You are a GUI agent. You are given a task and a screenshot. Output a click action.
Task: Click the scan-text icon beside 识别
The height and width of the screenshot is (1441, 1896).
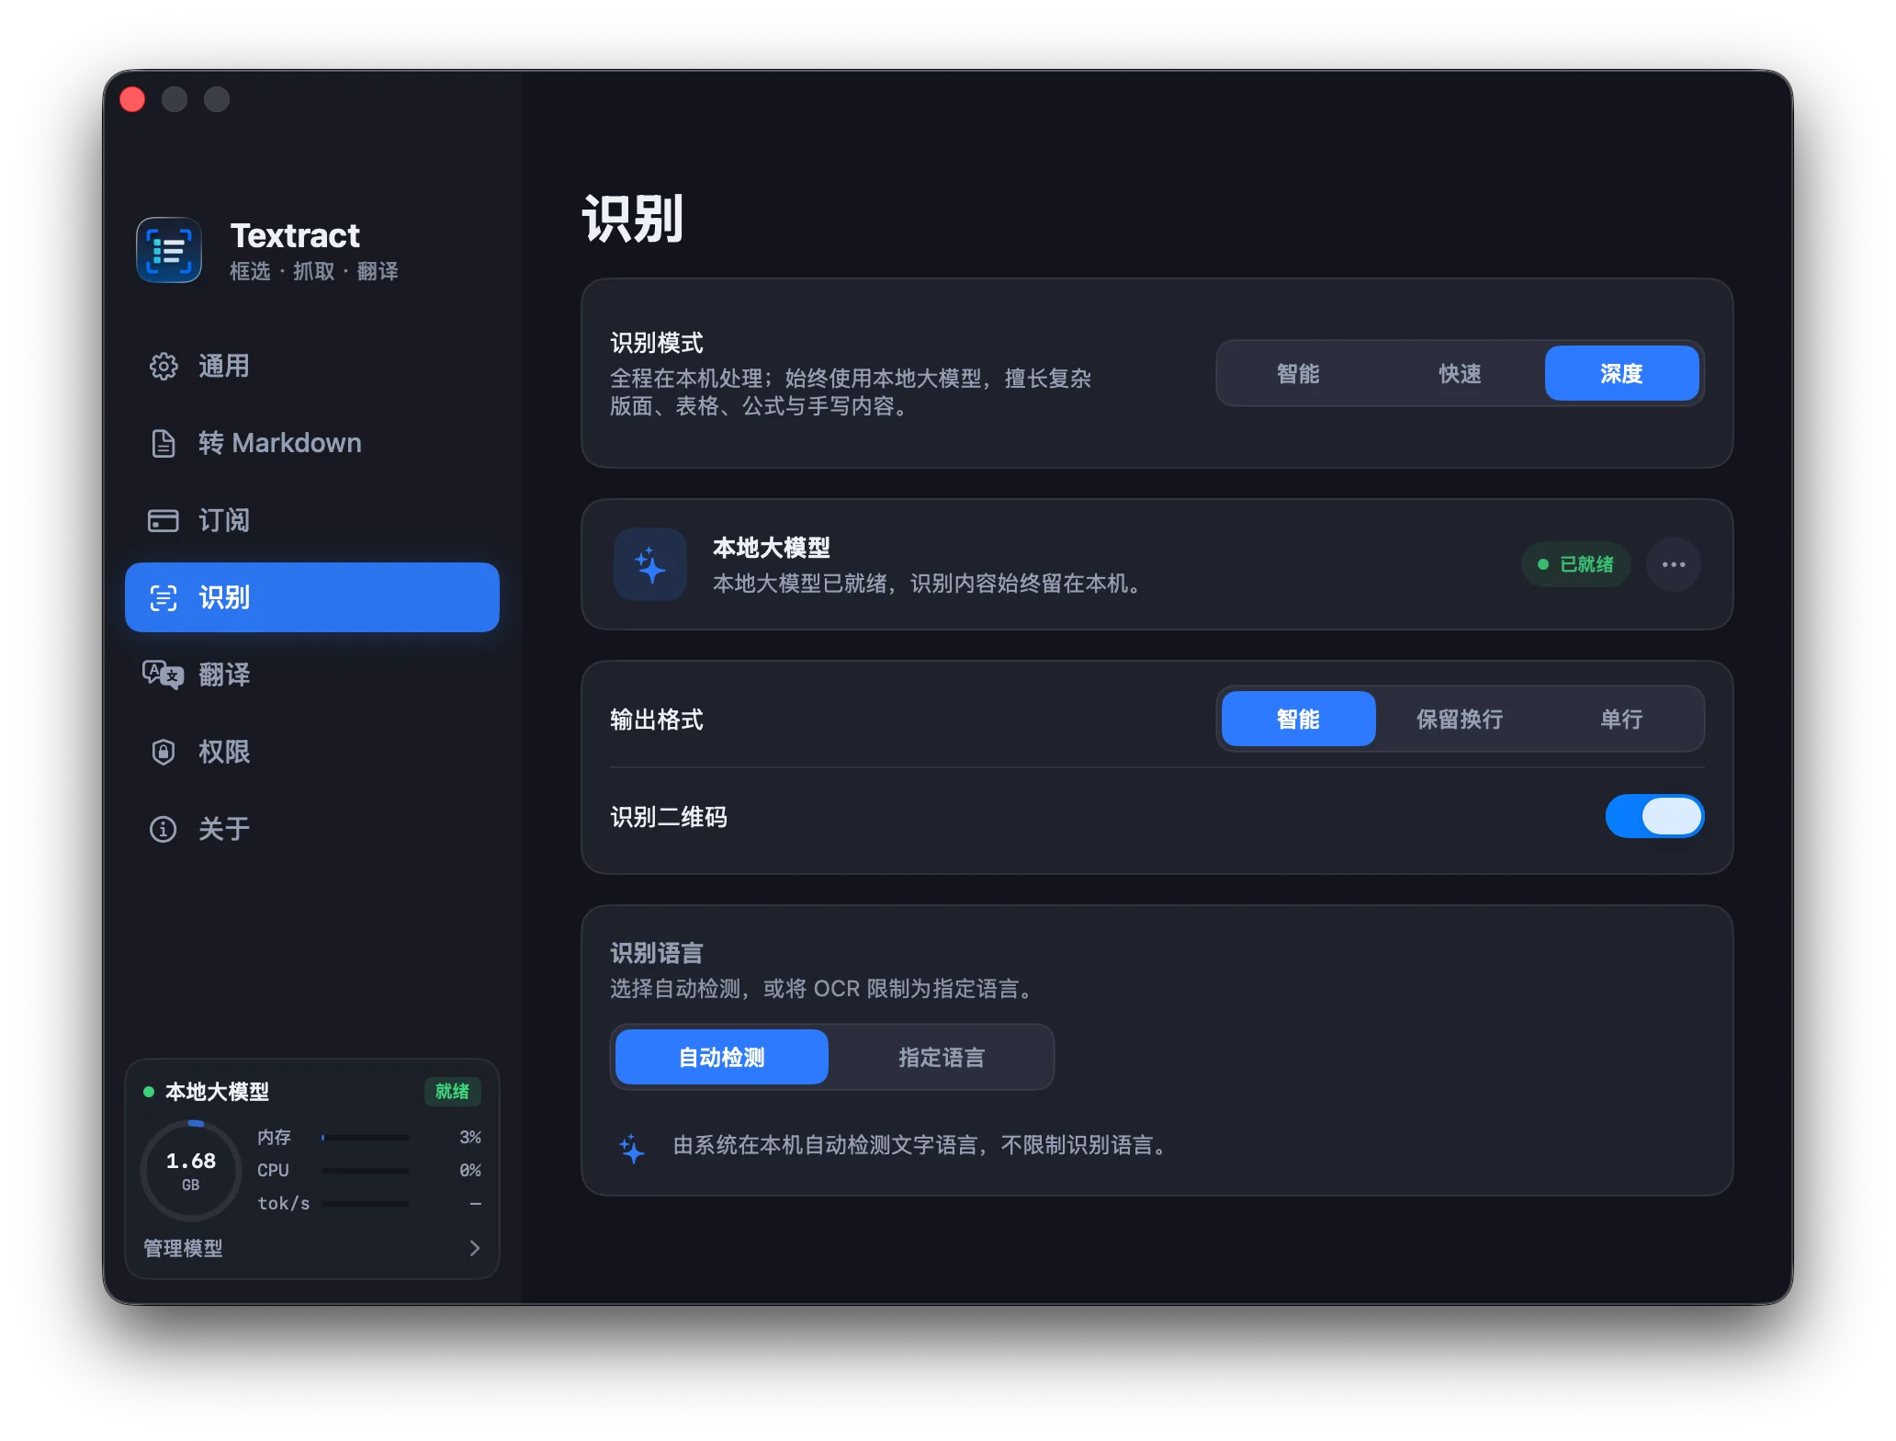tap(164, 597)
